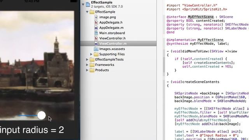Click the code folding ribbon beside didMoveToView
The height and width of the screenshot is (140, 249).
click(164, 63)
